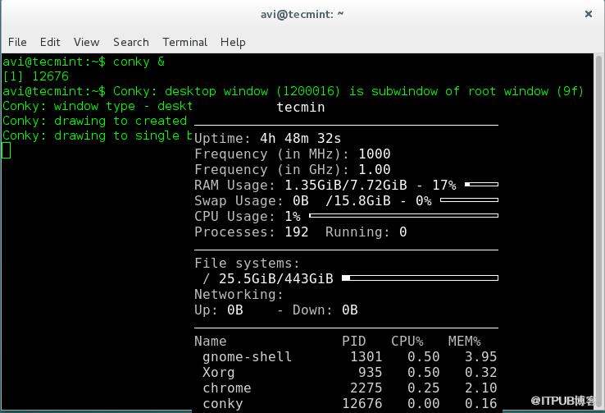Image resolution: width=605 pixels, height=413 pixels.
Task: Click the '[1] 12676' job line
Action: [x=35, y=76]
